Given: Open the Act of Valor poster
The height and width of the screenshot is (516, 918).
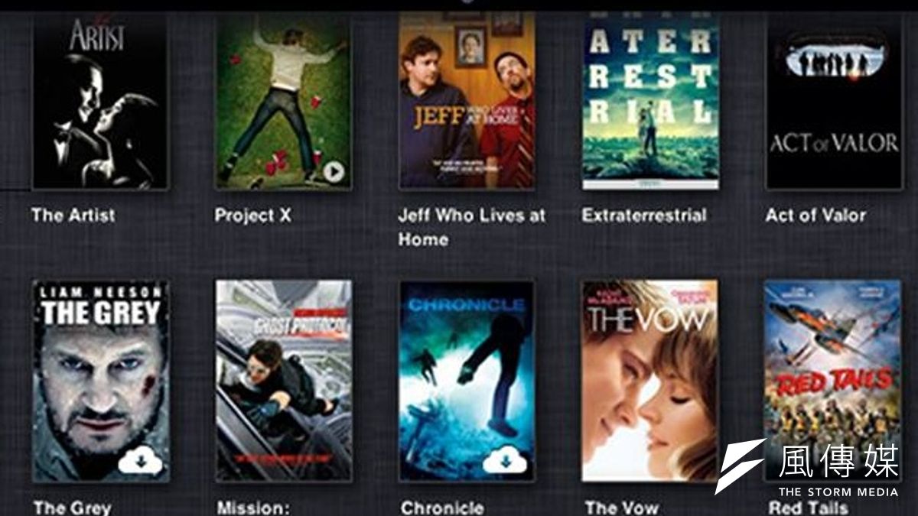Looking at the screenshot, I should 834,101.
